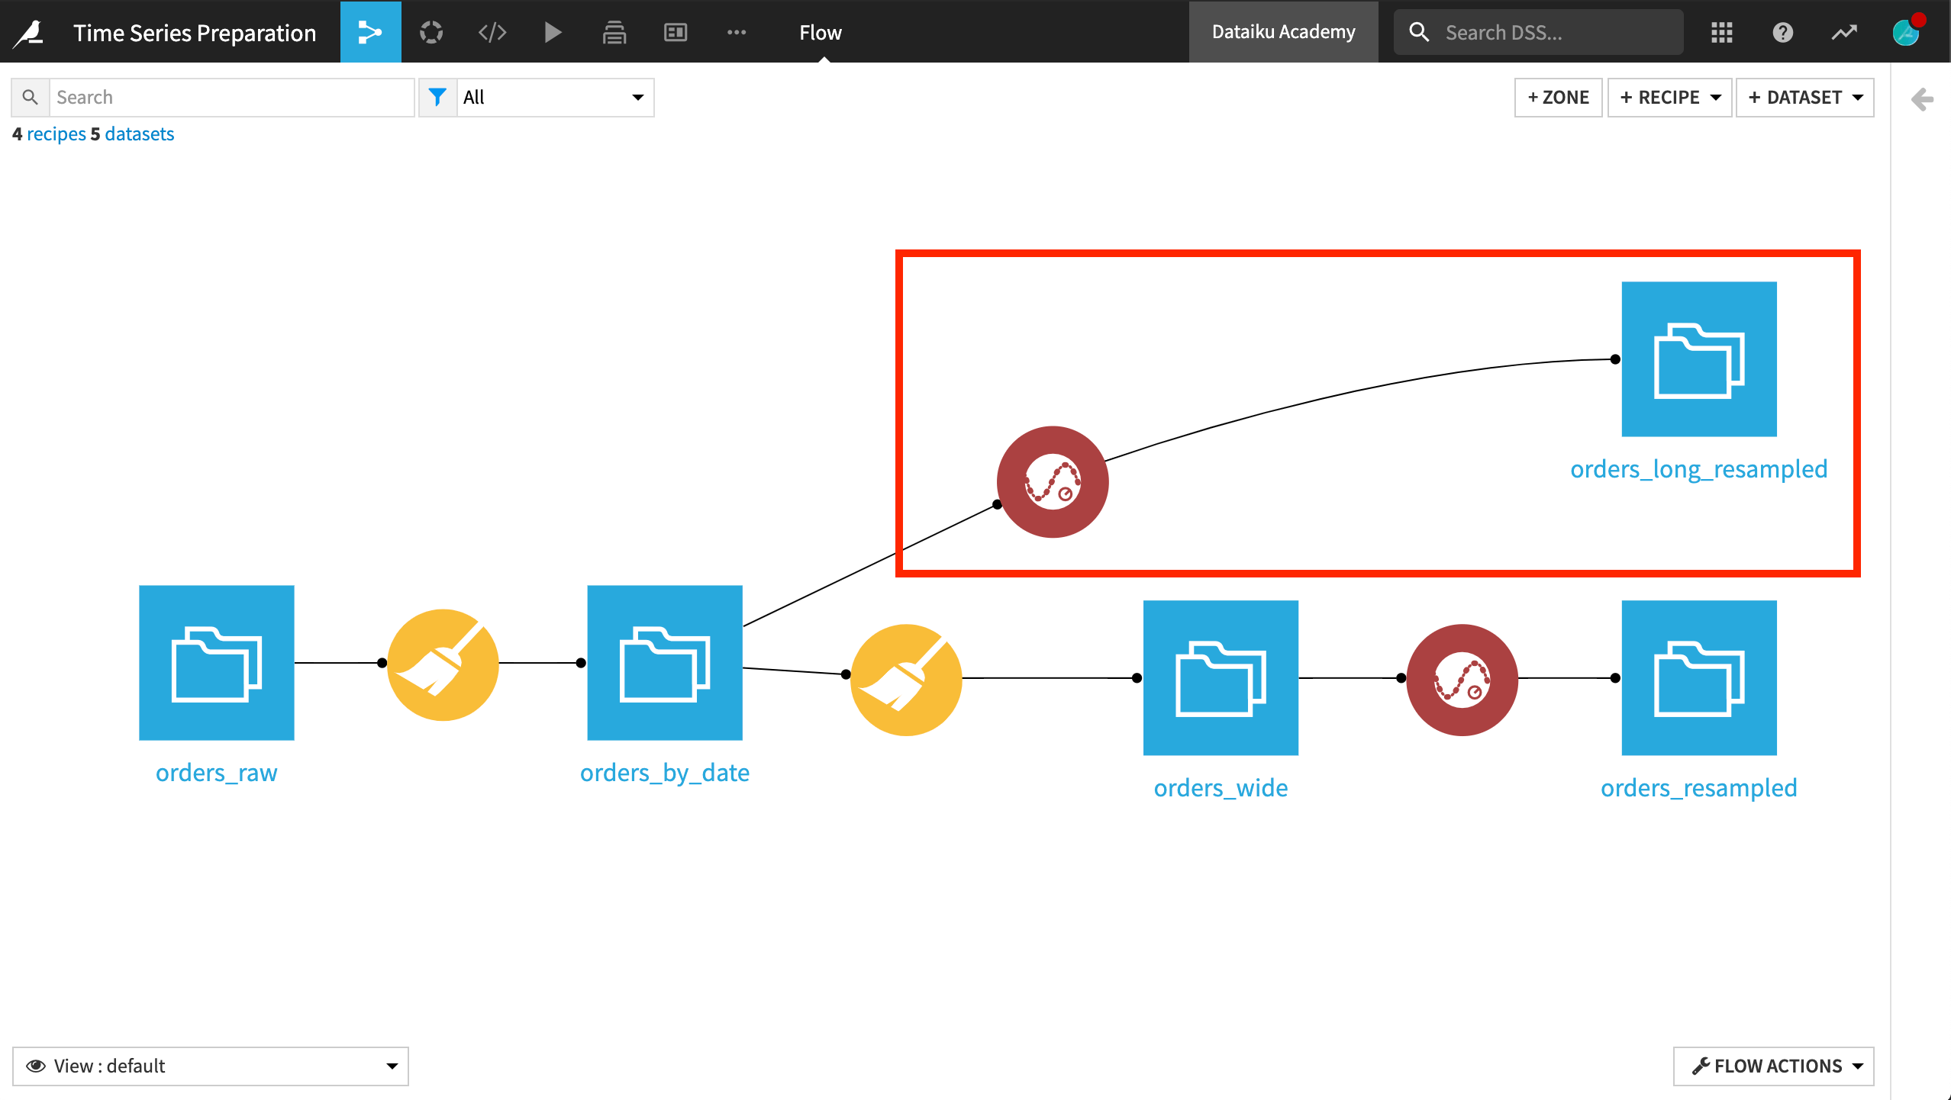Select the resampling recipe for orders_long_resampled
1951x1100 pixels.
click(x=1052, y=482)
